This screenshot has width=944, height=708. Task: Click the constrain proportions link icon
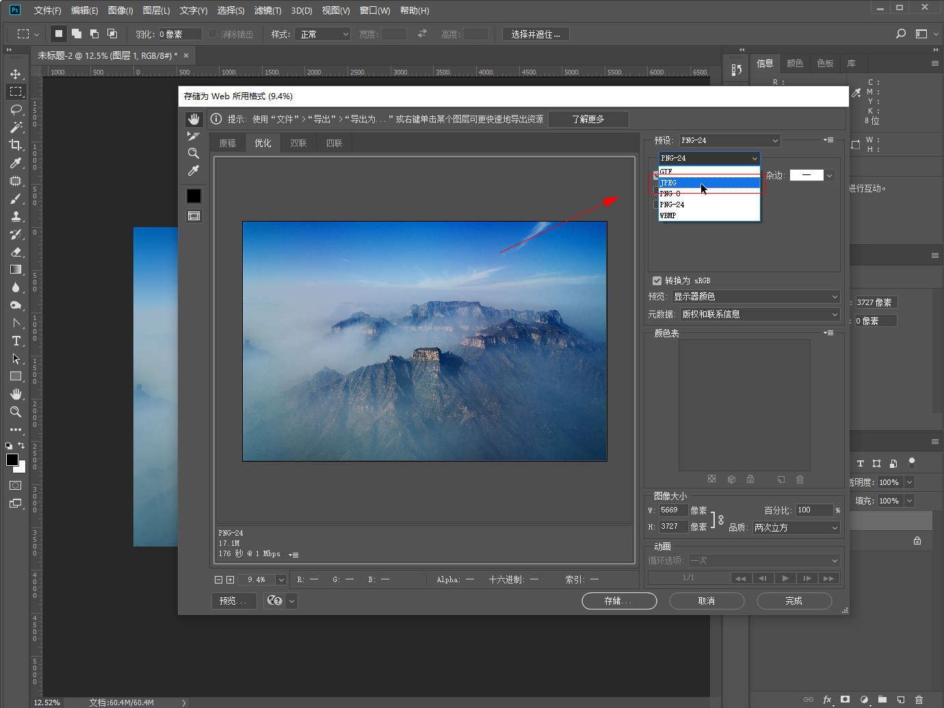[720, 520]
